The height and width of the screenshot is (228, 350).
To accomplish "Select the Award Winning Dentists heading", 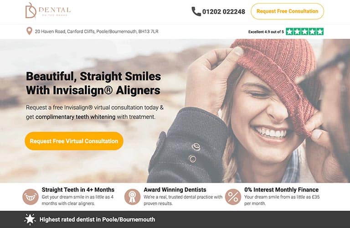I will point(175,190).
